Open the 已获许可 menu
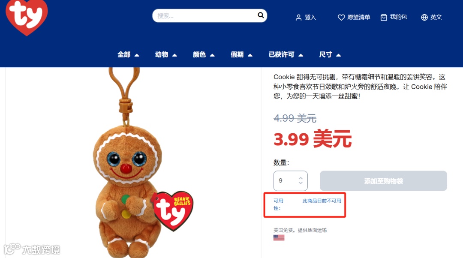Viewport: 463px width, 258px height. (x=286, y=54)
